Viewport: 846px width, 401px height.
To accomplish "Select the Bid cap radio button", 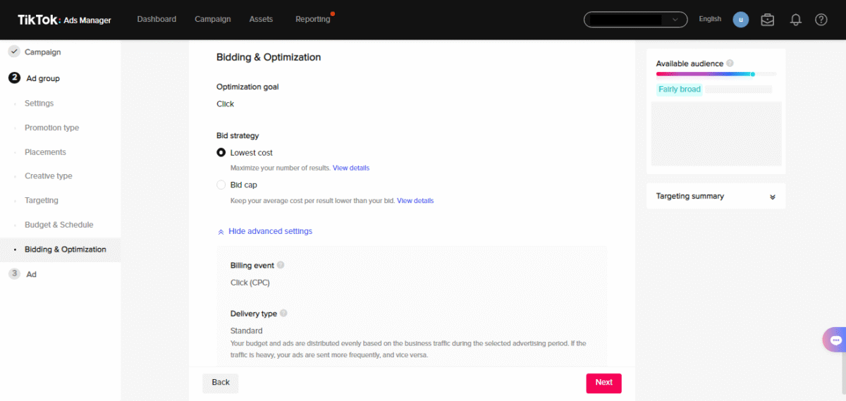I will (221, 185).
